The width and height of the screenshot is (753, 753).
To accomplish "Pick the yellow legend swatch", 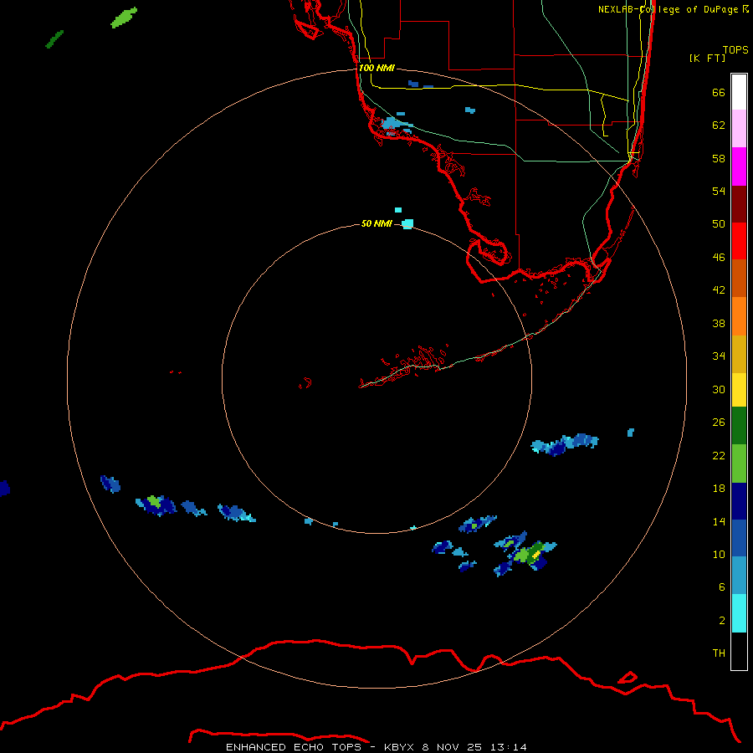I will 739,390.
